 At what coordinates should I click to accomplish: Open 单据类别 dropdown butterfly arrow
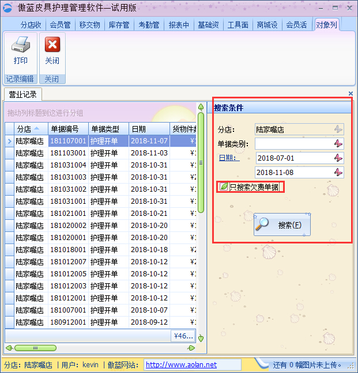338,143
